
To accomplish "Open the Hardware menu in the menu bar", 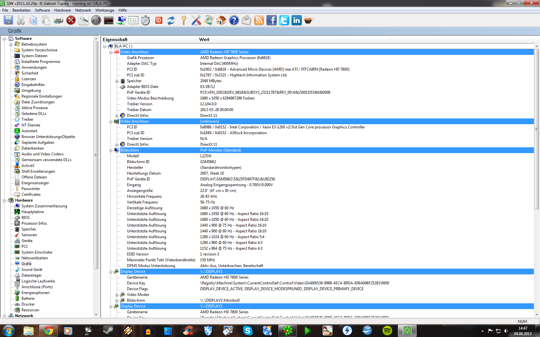I will [x=62, y=10].
